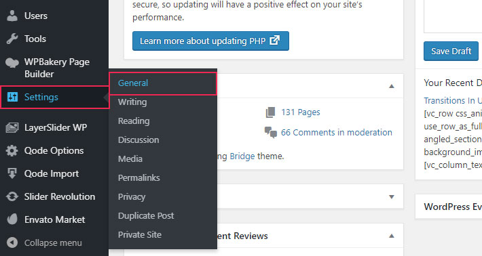
Task: Click the comments bubble icon
Action: coord(271,133)
